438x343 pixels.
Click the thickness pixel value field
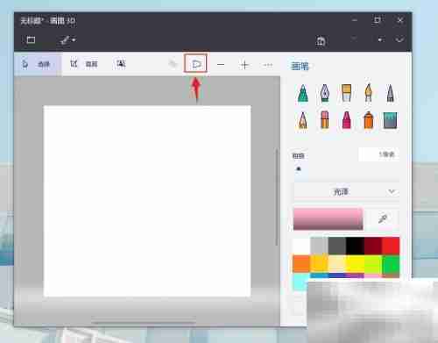[378, 154]
